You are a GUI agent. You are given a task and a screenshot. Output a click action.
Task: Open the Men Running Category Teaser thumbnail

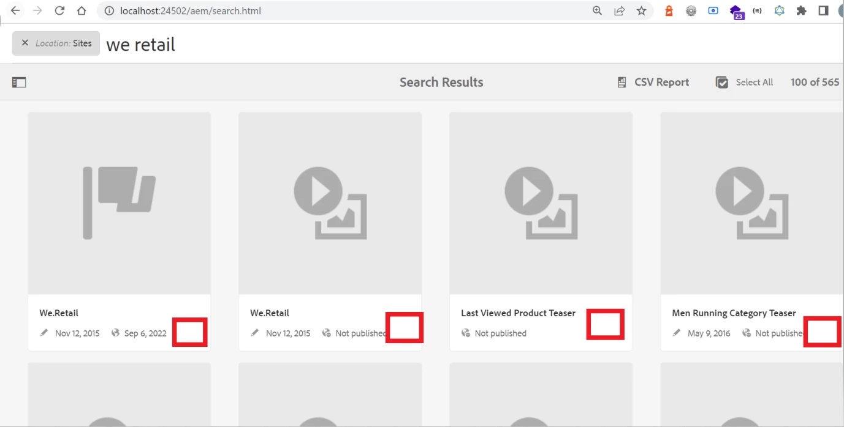pyautogui.click(x=752, y=203)
